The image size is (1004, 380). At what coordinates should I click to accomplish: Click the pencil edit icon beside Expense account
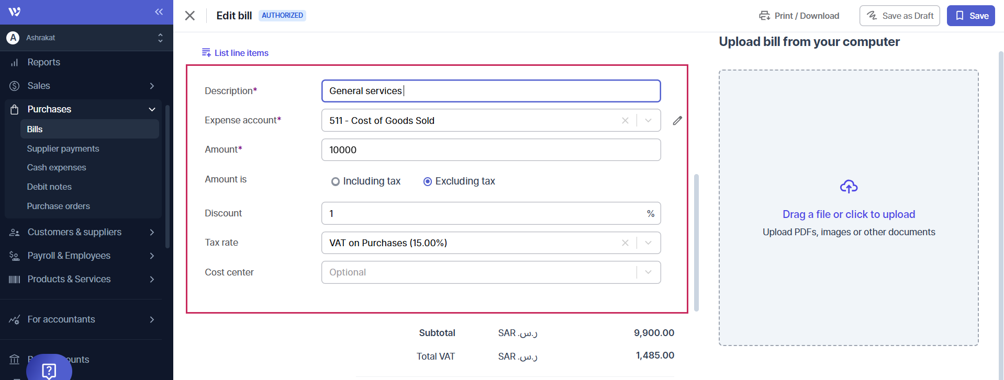click(x=677, y=121)
